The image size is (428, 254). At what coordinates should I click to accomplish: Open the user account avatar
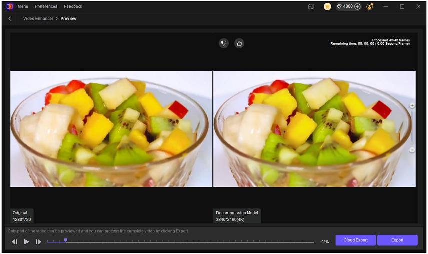point(370,7)
